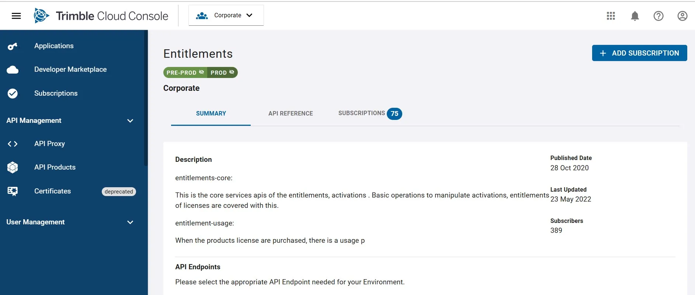Click the entitlements-core: description text
Image resolution: width=695 pixels, height=295 pixels.
(x=204, y=178)
